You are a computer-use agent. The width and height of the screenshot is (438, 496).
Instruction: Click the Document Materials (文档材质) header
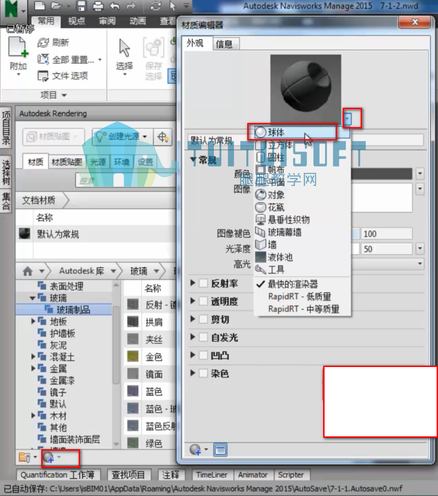(x=39, y=200)
